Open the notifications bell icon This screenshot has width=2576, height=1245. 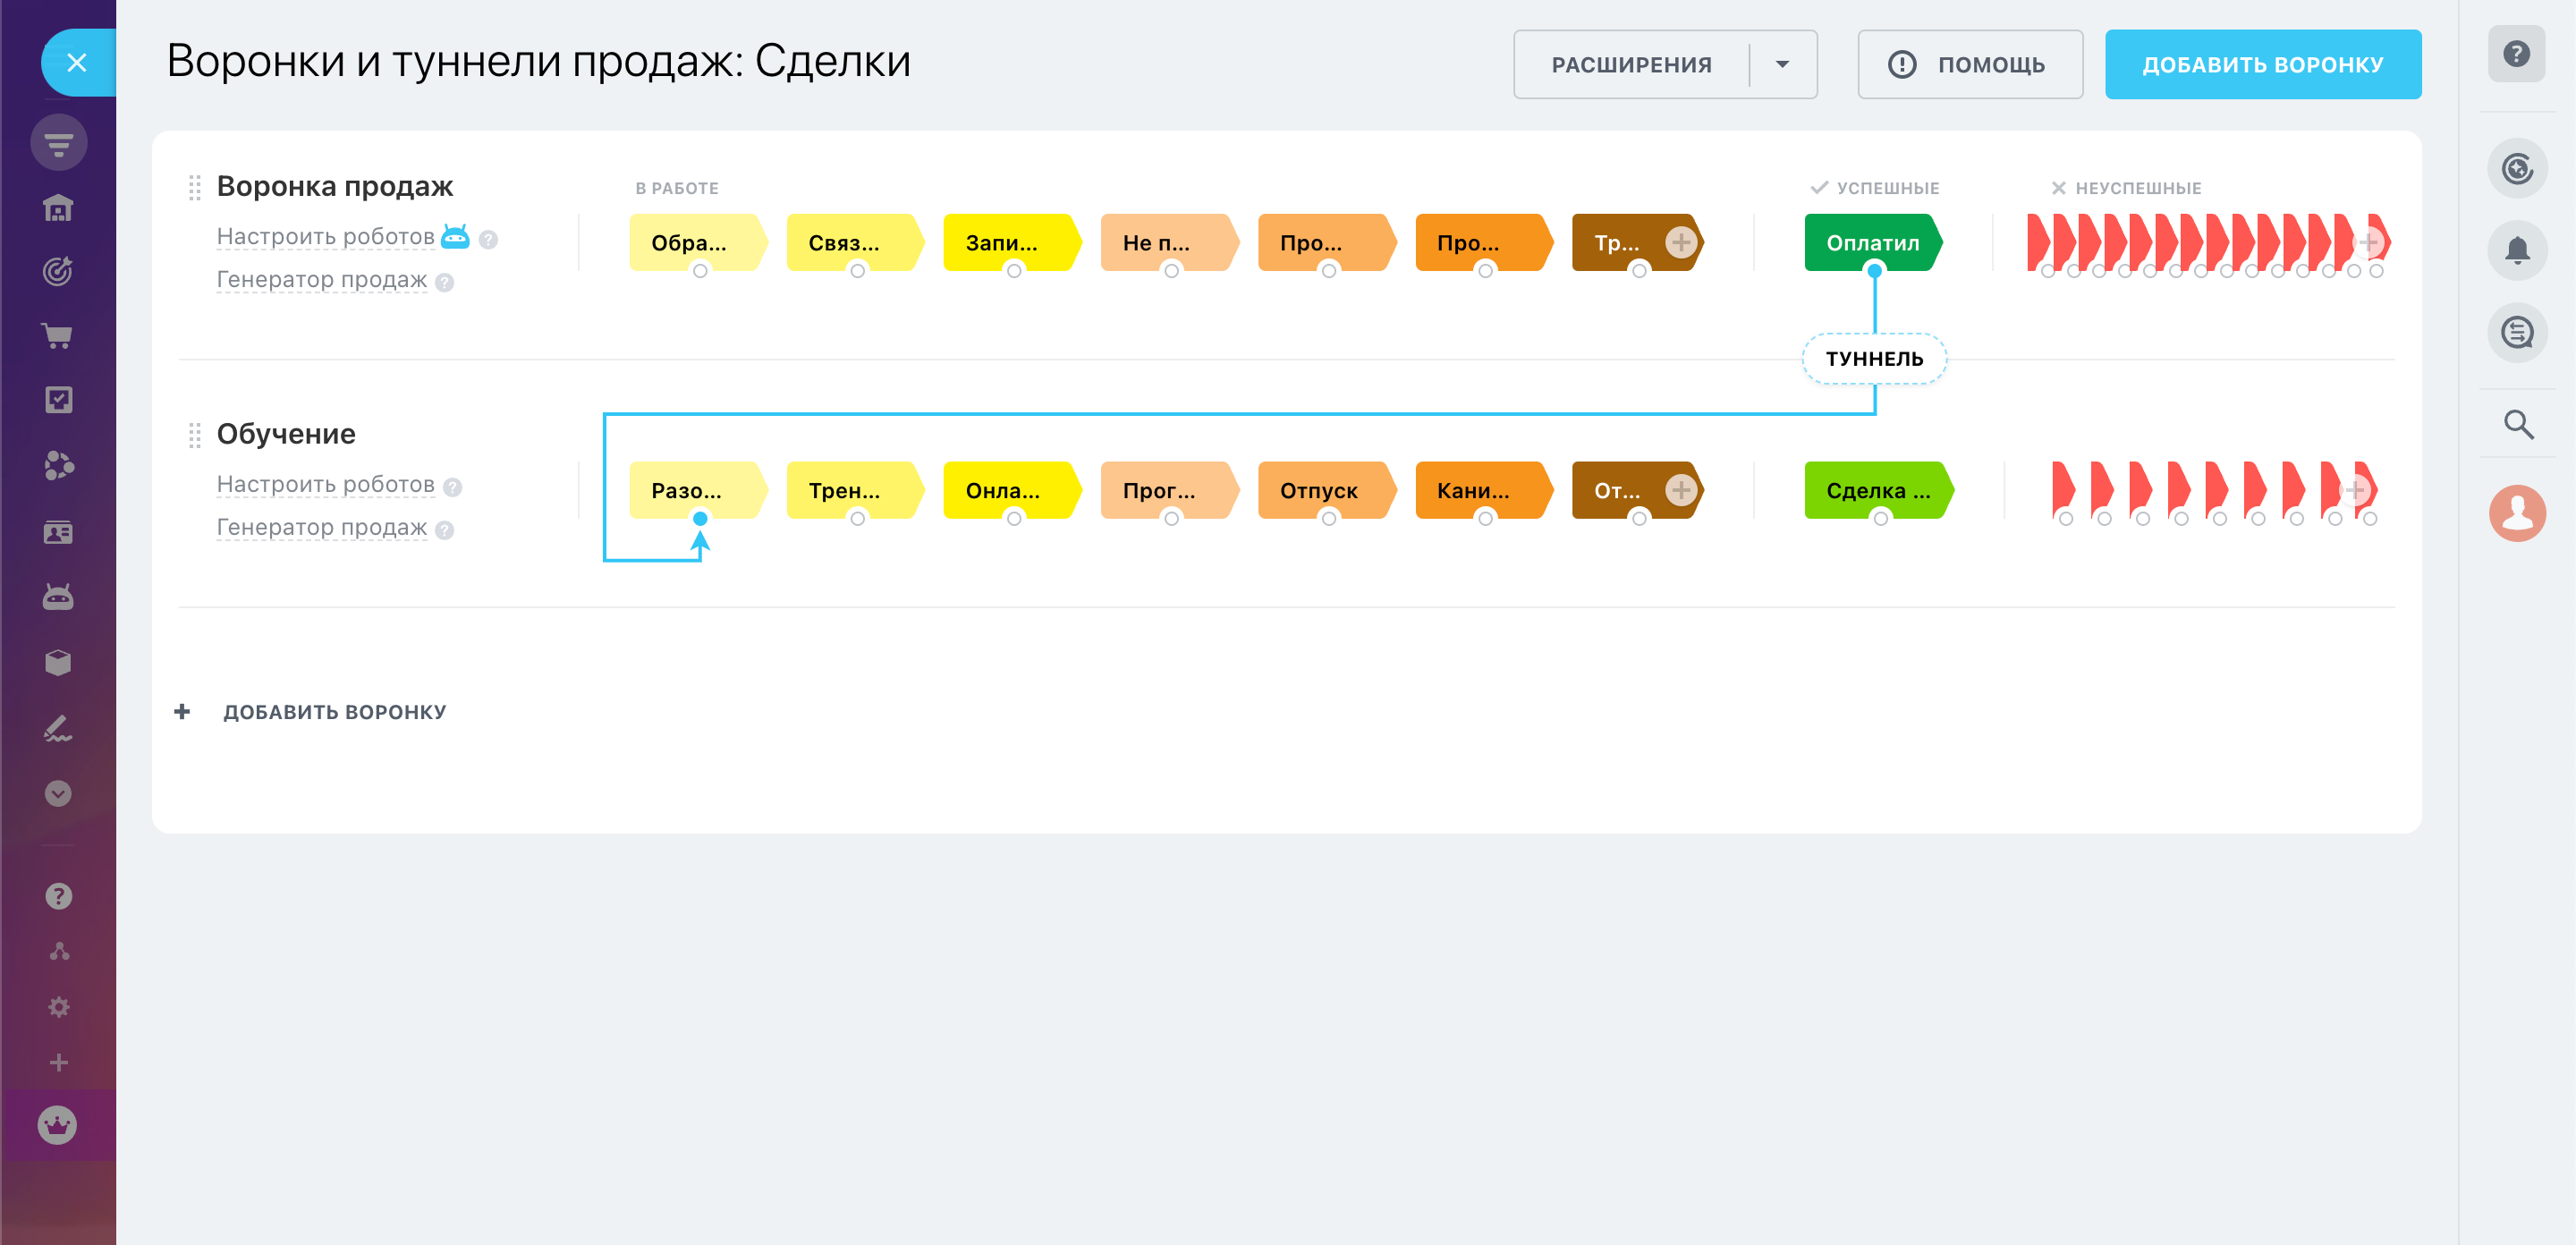coord(2516,250)
